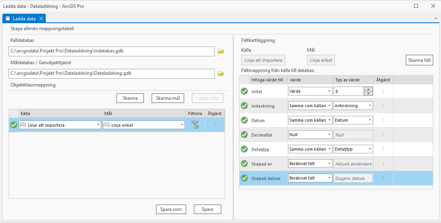Open Åtgärd menu for Datum field
Viewport: 441px width, 223px height.
coord(383,120)
